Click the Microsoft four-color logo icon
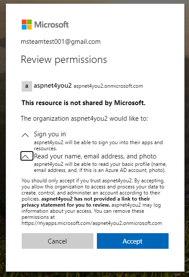 tap(27, 25)
